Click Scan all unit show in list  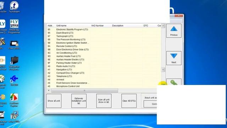click(104, 101)
